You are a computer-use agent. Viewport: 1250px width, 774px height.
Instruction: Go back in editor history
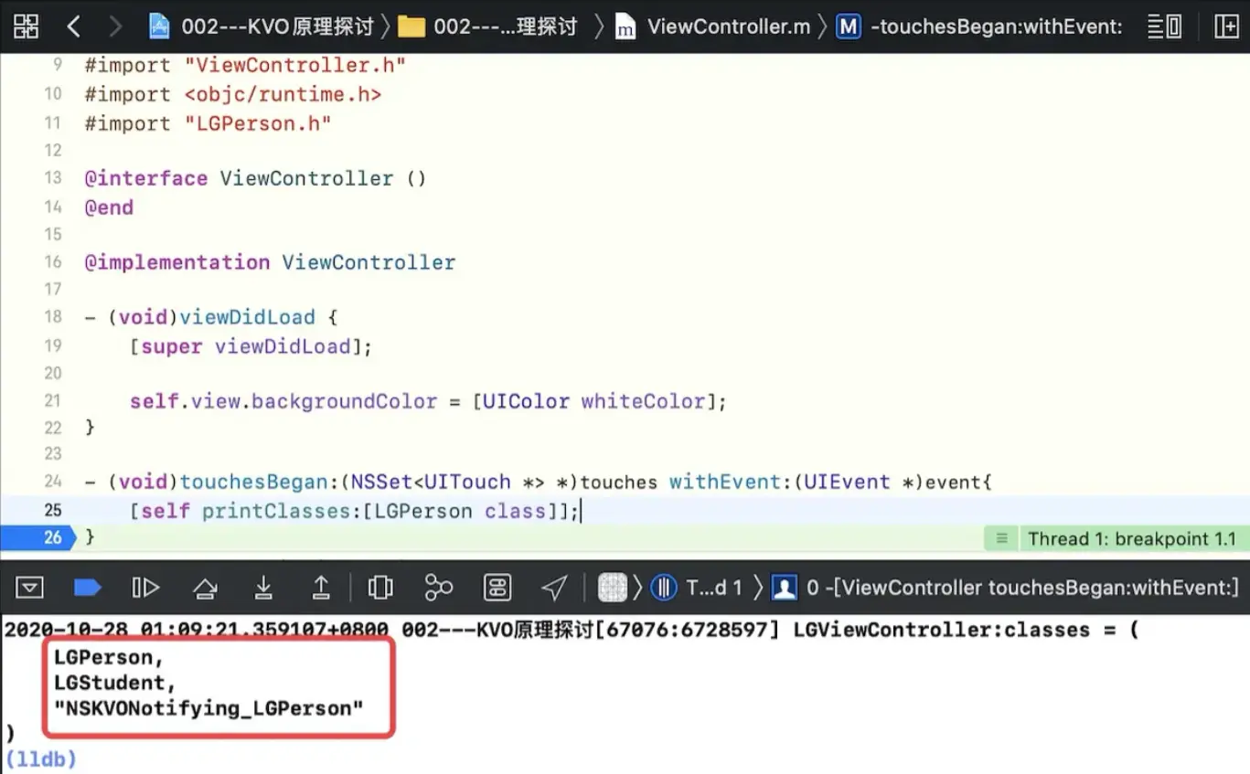[x=74, y=27]
